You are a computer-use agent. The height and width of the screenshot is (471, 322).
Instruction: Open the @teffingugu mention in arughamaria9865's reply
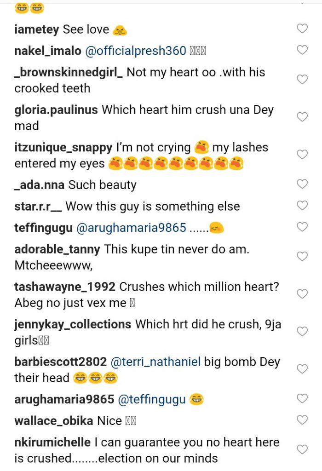tap(152, 400)
